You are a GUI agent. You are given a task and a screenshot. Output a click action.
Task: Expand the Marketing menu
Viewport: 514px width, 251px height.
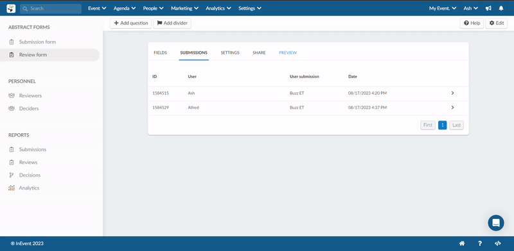point(184,8)
